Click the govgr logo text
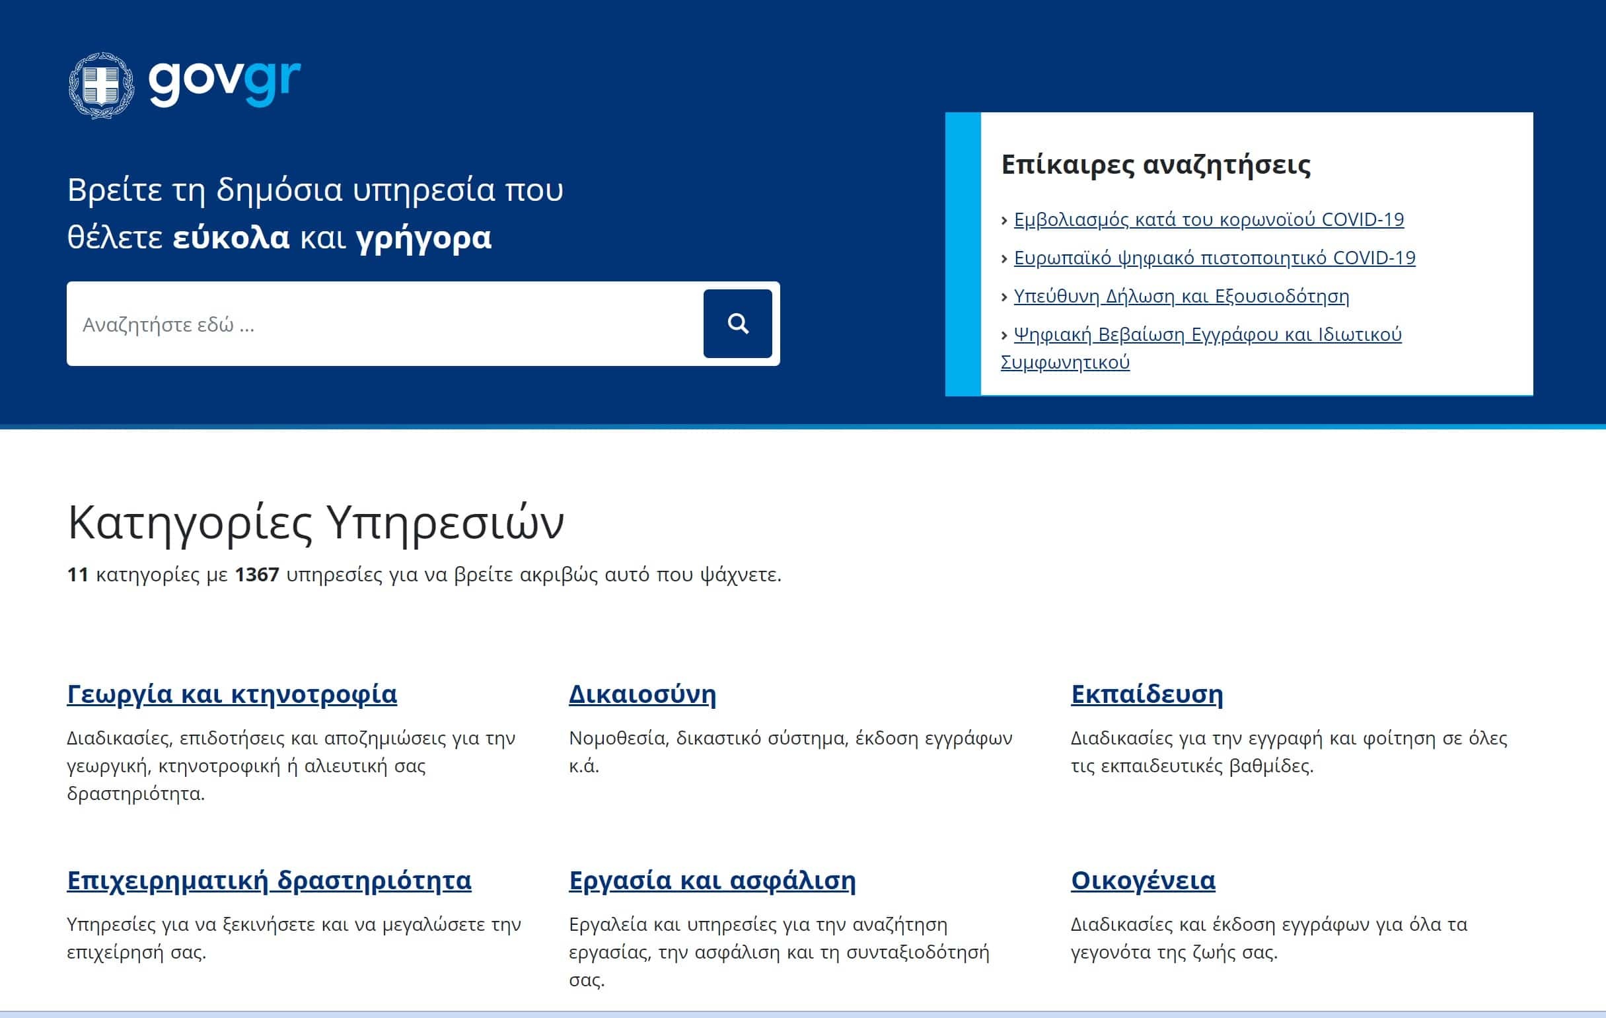 224,81
